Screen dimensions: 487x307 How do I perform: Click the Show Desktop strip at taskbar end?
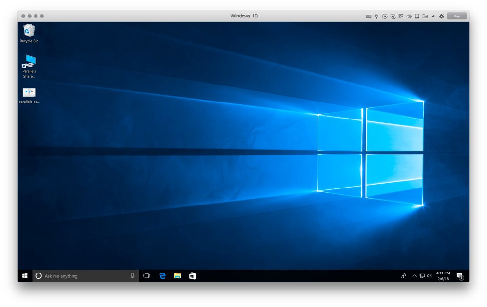coord(468,276)
